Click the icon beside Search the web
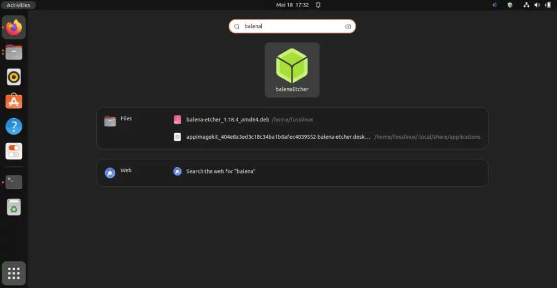 pos(177,171)
